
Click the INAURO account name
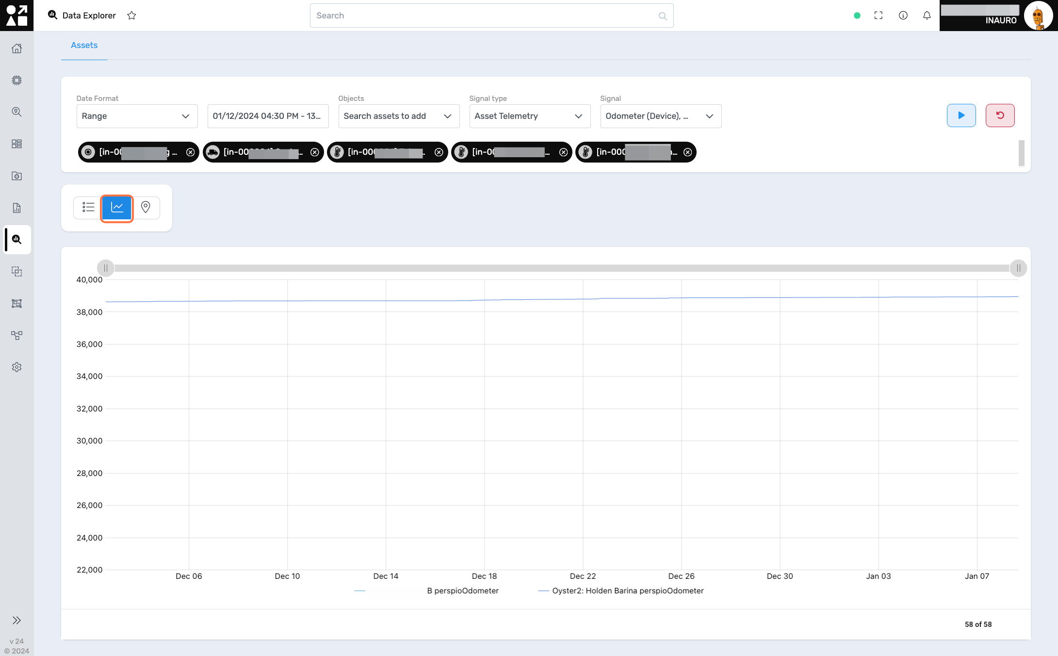tap(1001, 20)
